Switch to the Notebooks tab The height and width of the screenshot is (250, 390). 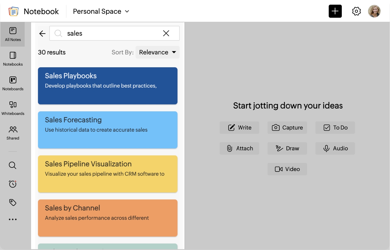[x=13, y=59]
